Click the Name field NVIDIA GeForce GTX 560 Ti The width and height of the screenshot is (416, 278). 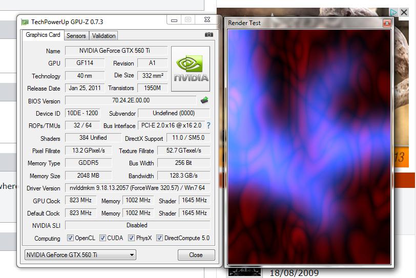pos(116,51)
